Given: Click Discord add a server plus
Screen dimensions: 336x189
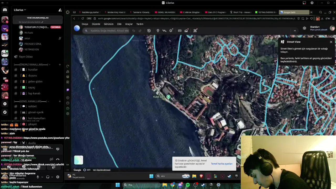Looking at the screenshot, I should pyautogui.click(x=5, y=104).
